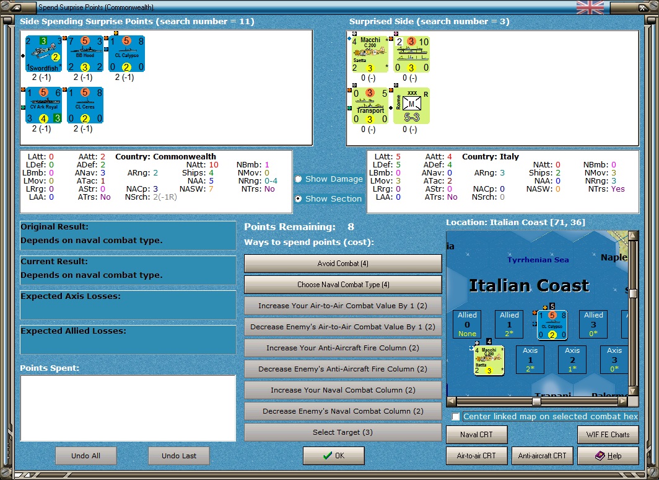
Task: Click the Axis 2 sea box section
Action: click(572, 359)
